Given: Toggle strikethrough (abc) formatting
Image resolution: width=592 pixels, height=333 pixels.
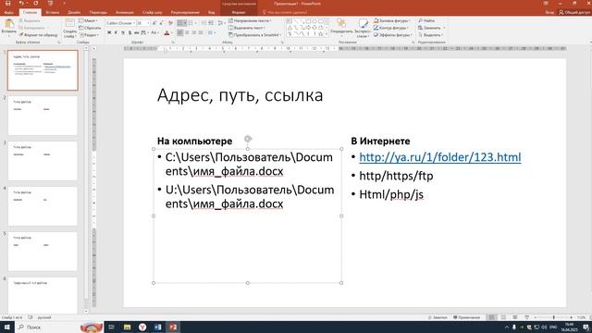Looking at the screenshot, I should click(136, 33).
